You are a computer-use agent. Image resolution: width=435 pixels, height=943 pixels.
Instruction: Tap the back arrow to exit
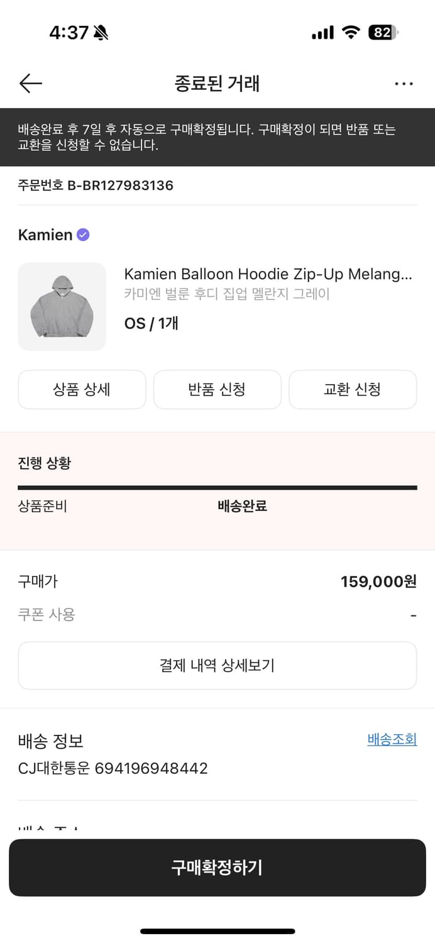coord(30,83)
